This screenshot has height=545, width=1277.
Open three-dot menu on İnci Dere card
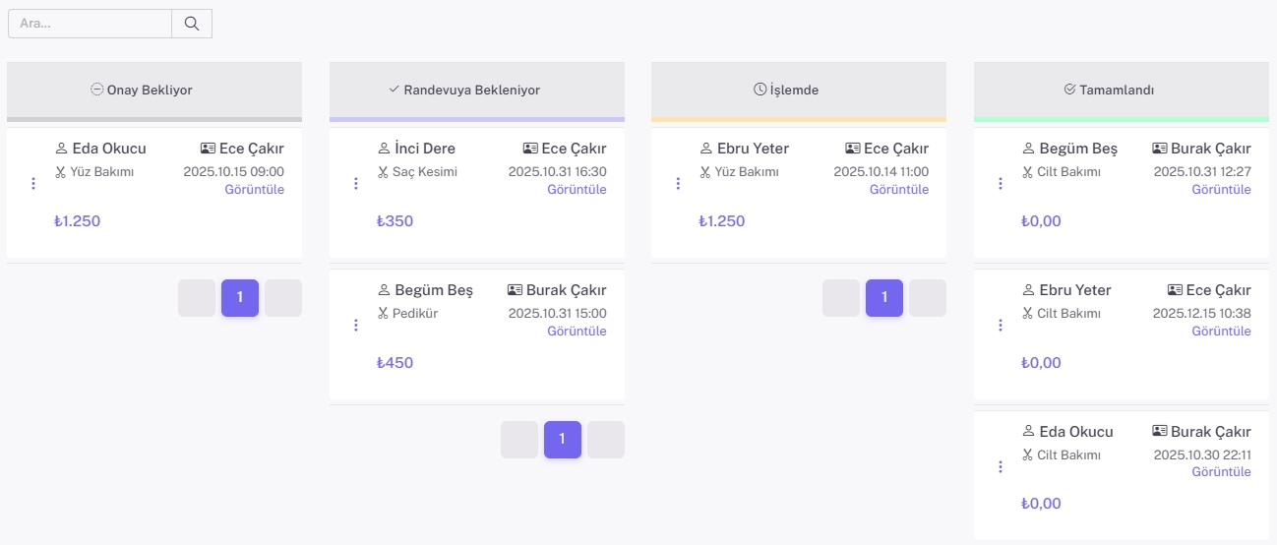tap(356, 184)
